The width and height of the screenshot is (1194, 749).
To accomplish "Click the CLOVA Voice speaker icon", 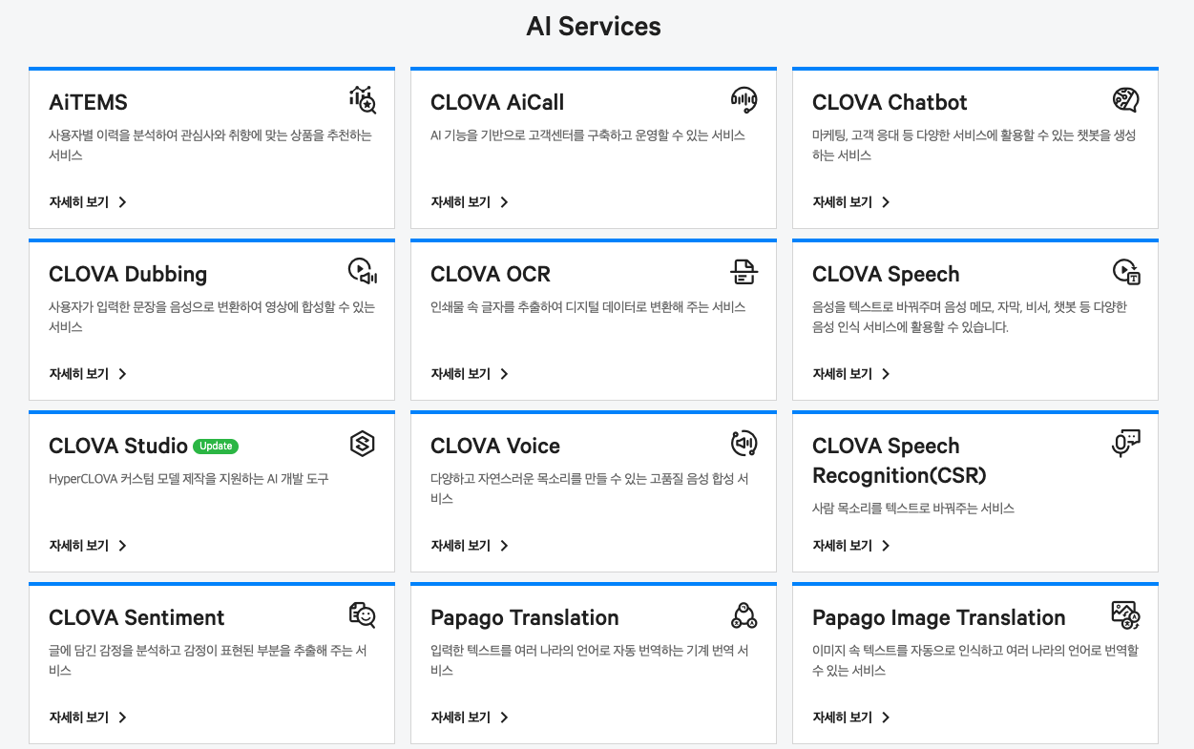I will click(744, 443).
